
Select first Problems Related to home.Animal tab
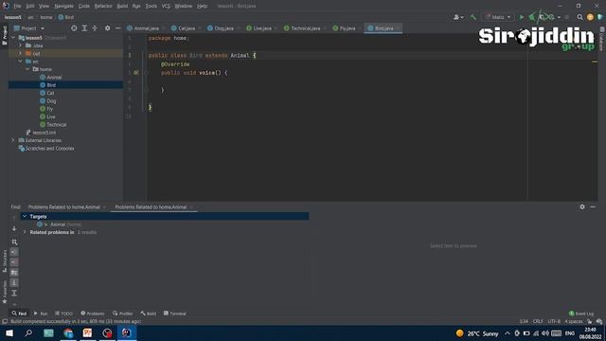(64, 207)
